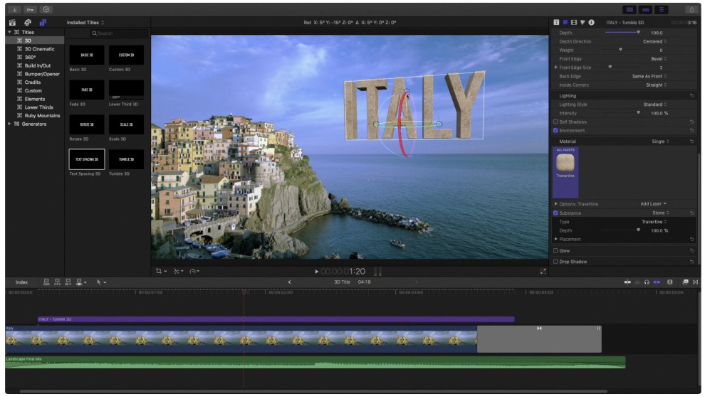Play the clip in the viewer
Image resolution: width=705 pixels, height=396 pixels.
coord(316,272)
